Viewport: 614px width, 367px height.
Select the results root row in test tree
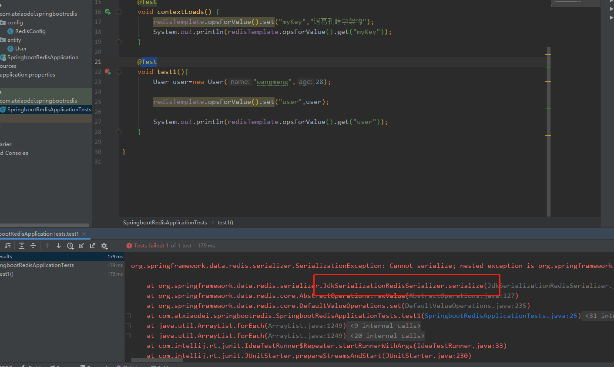pyautogui.click(x=62, y=257)
